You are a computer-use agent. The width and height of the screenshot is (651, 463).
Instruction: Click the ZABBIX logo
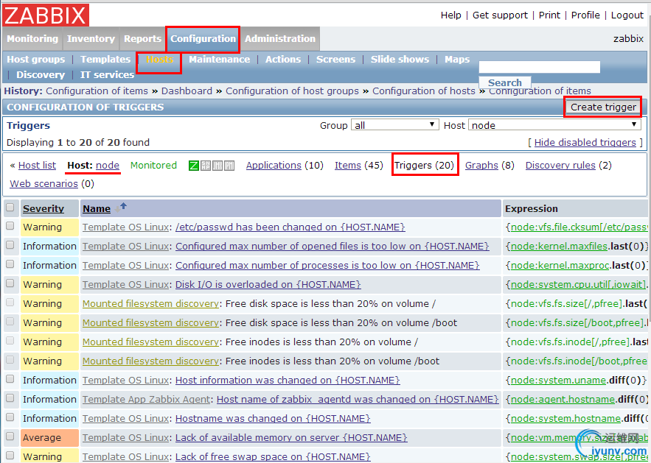pos(45,15)
